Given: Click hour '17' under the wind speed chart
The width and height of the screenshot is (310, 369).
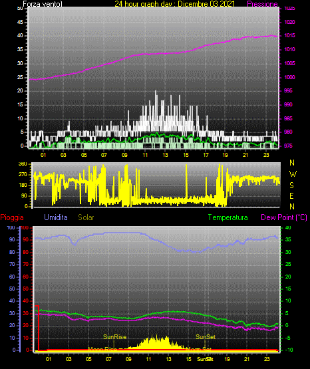Looking at the screenshot, I should pyautogui.click(x=206, y=155).
